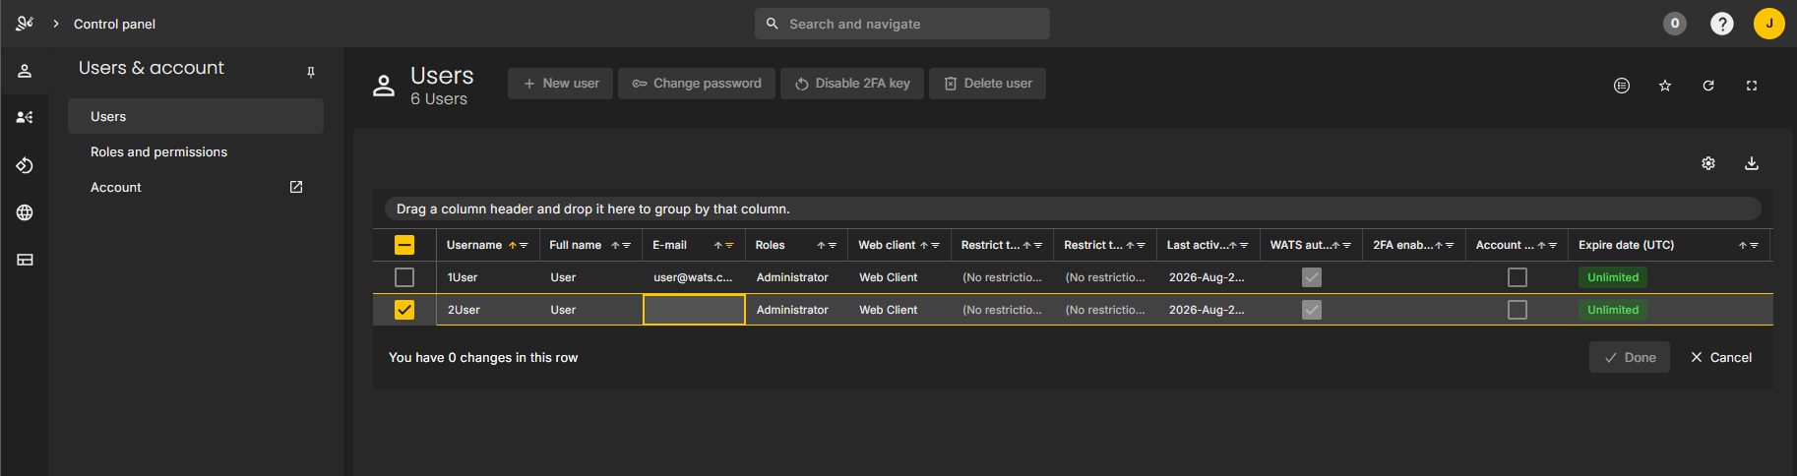Click Unlimited badge in 2User row

(1613, 310)
